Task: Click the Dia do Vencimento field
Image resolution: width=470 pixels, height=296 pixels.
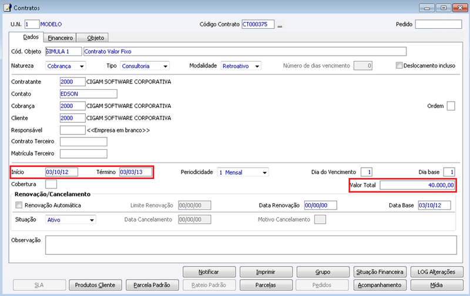Action: click(x=366, y=172)
